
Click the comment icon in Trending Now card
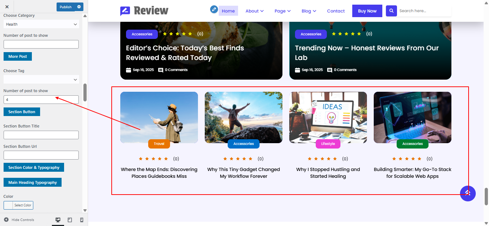click(330, 70)
